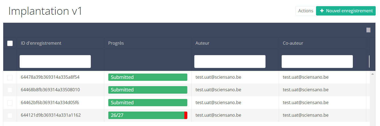Sort by the Auteur column header

(202, 43)
